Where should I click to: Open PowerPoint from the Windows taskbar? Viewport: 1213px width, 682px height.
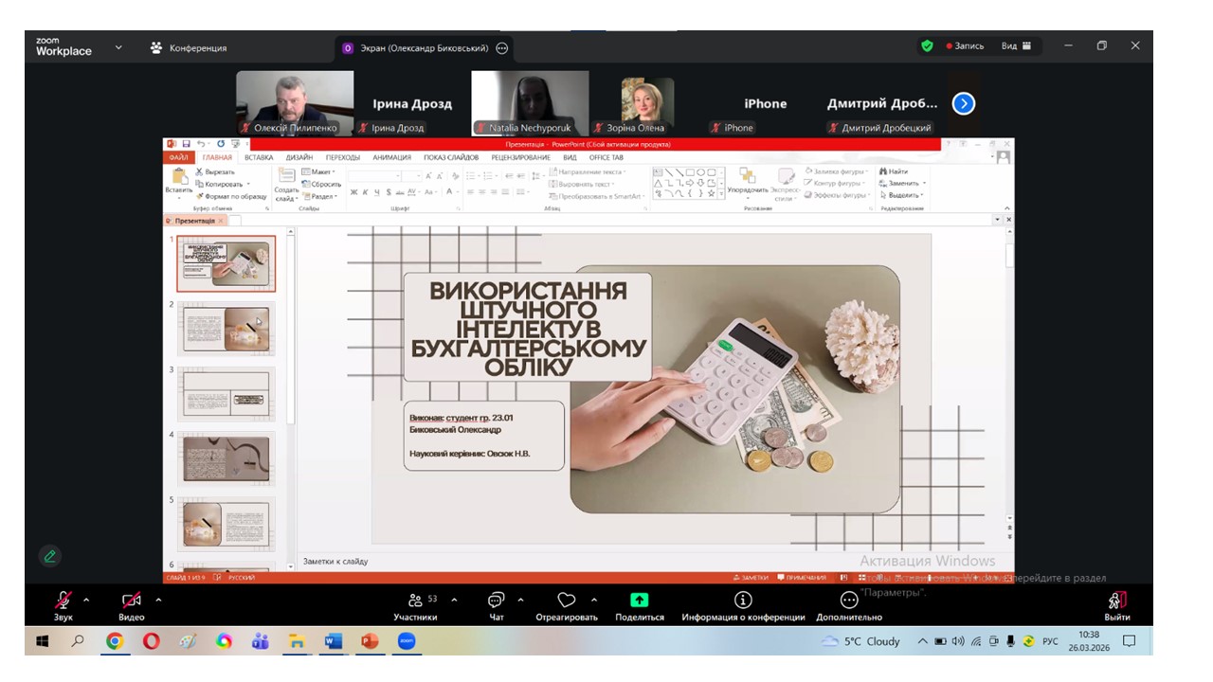point(369,641)
